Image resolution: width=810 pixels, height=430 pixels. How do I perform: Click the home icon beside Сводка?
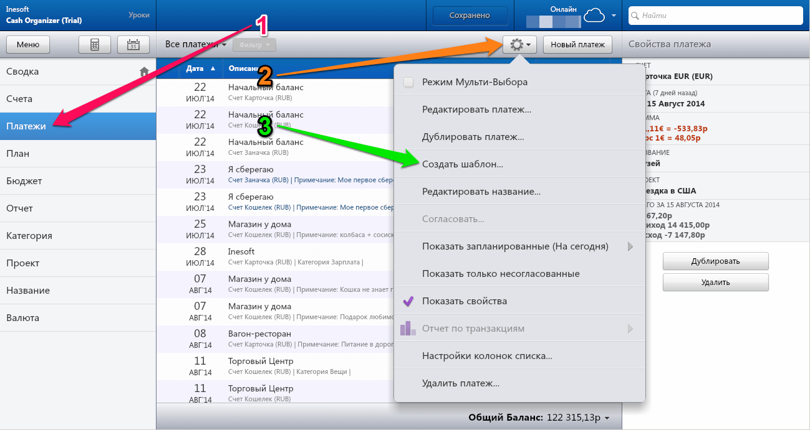(144, 72)
